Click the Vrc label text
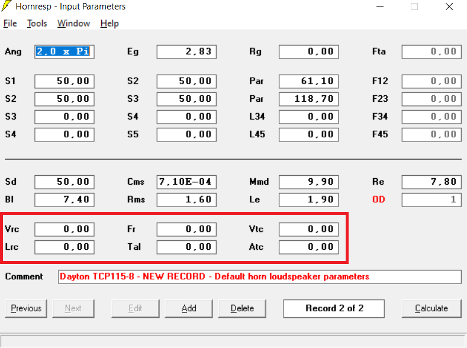 click(x=12, y=229)
